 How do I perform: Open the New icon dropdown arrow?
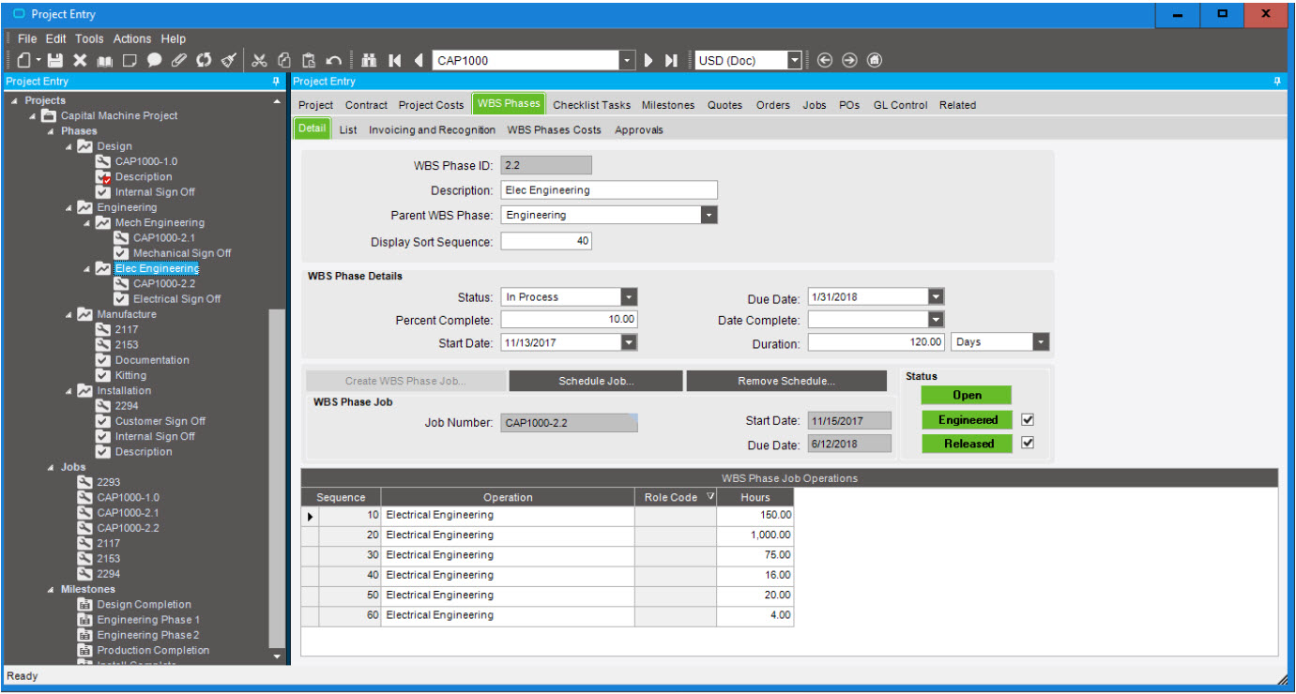38,61
